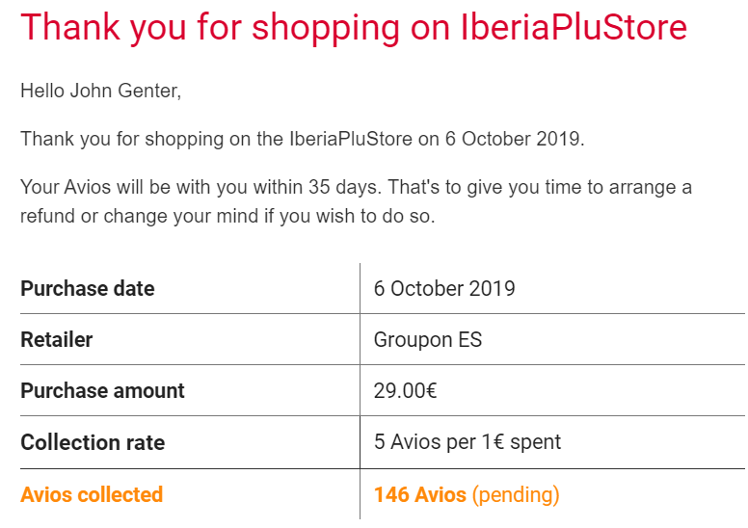This screenshot has height=528, width=748.
Task: Click the "refund or change your mind" line
Action: click(227, 216)
